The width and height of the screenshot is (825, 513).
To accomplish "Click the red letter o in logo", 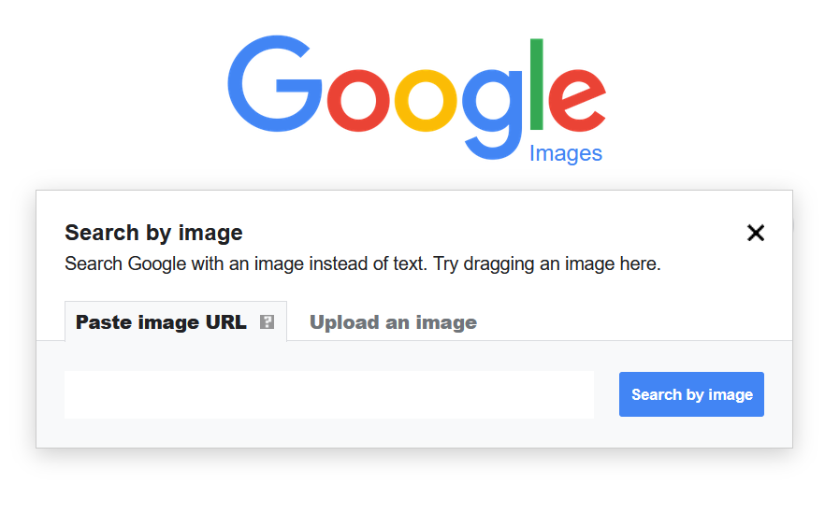I will (358, 99).
